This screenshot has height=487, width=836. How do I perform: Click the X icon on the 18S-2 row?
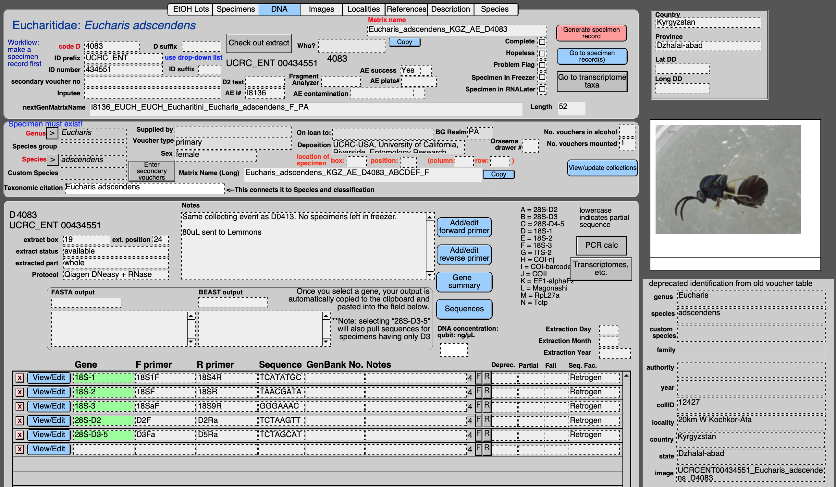[19, 392]
